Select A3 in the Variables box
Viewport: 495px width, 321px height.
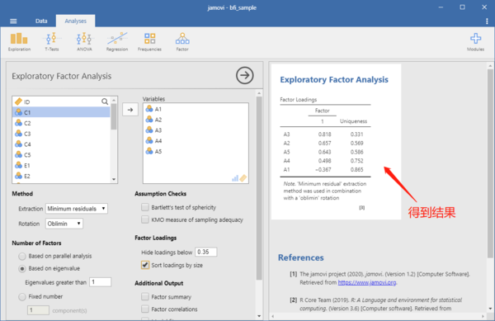[x=196, y=130]
